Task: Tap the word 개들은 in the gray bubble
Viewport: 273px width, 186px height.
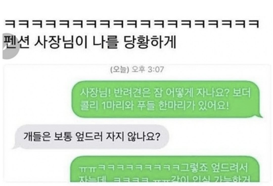Action: click(x=37, y=137)
